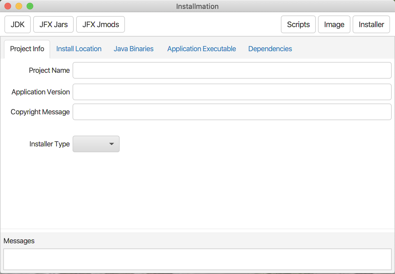Minimize the Installmation window

(x=19, y=6)
